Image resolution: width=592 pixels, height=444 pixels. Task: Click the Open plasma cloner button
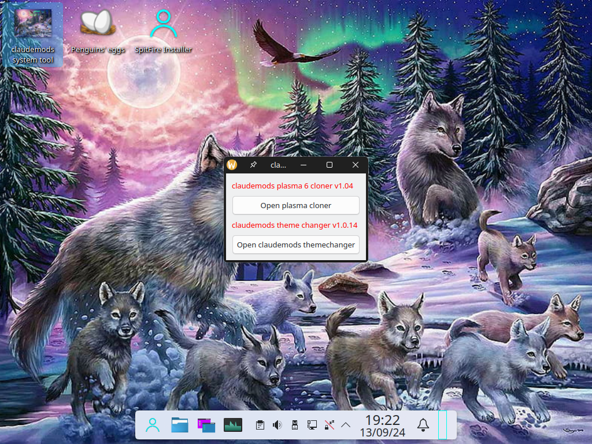(295, 205)
